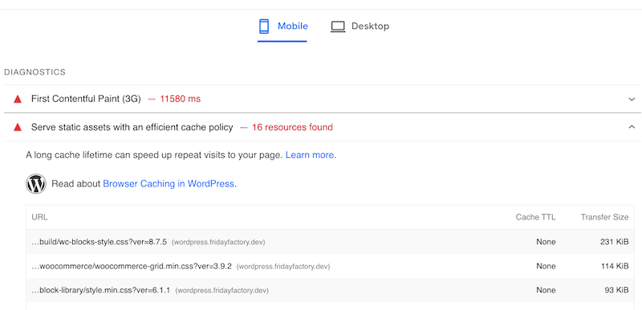Image resolution: width=642 pixels, height=310 pixels.
Task: Open Browser Caching in WordPress link
Action: [169, 183]
